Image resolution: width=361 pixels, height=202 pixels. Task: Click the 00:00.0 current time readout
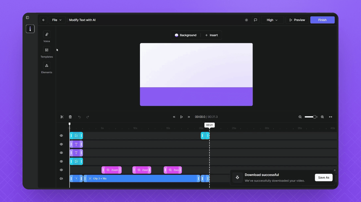pyautogui.click(x=200, y=117)
